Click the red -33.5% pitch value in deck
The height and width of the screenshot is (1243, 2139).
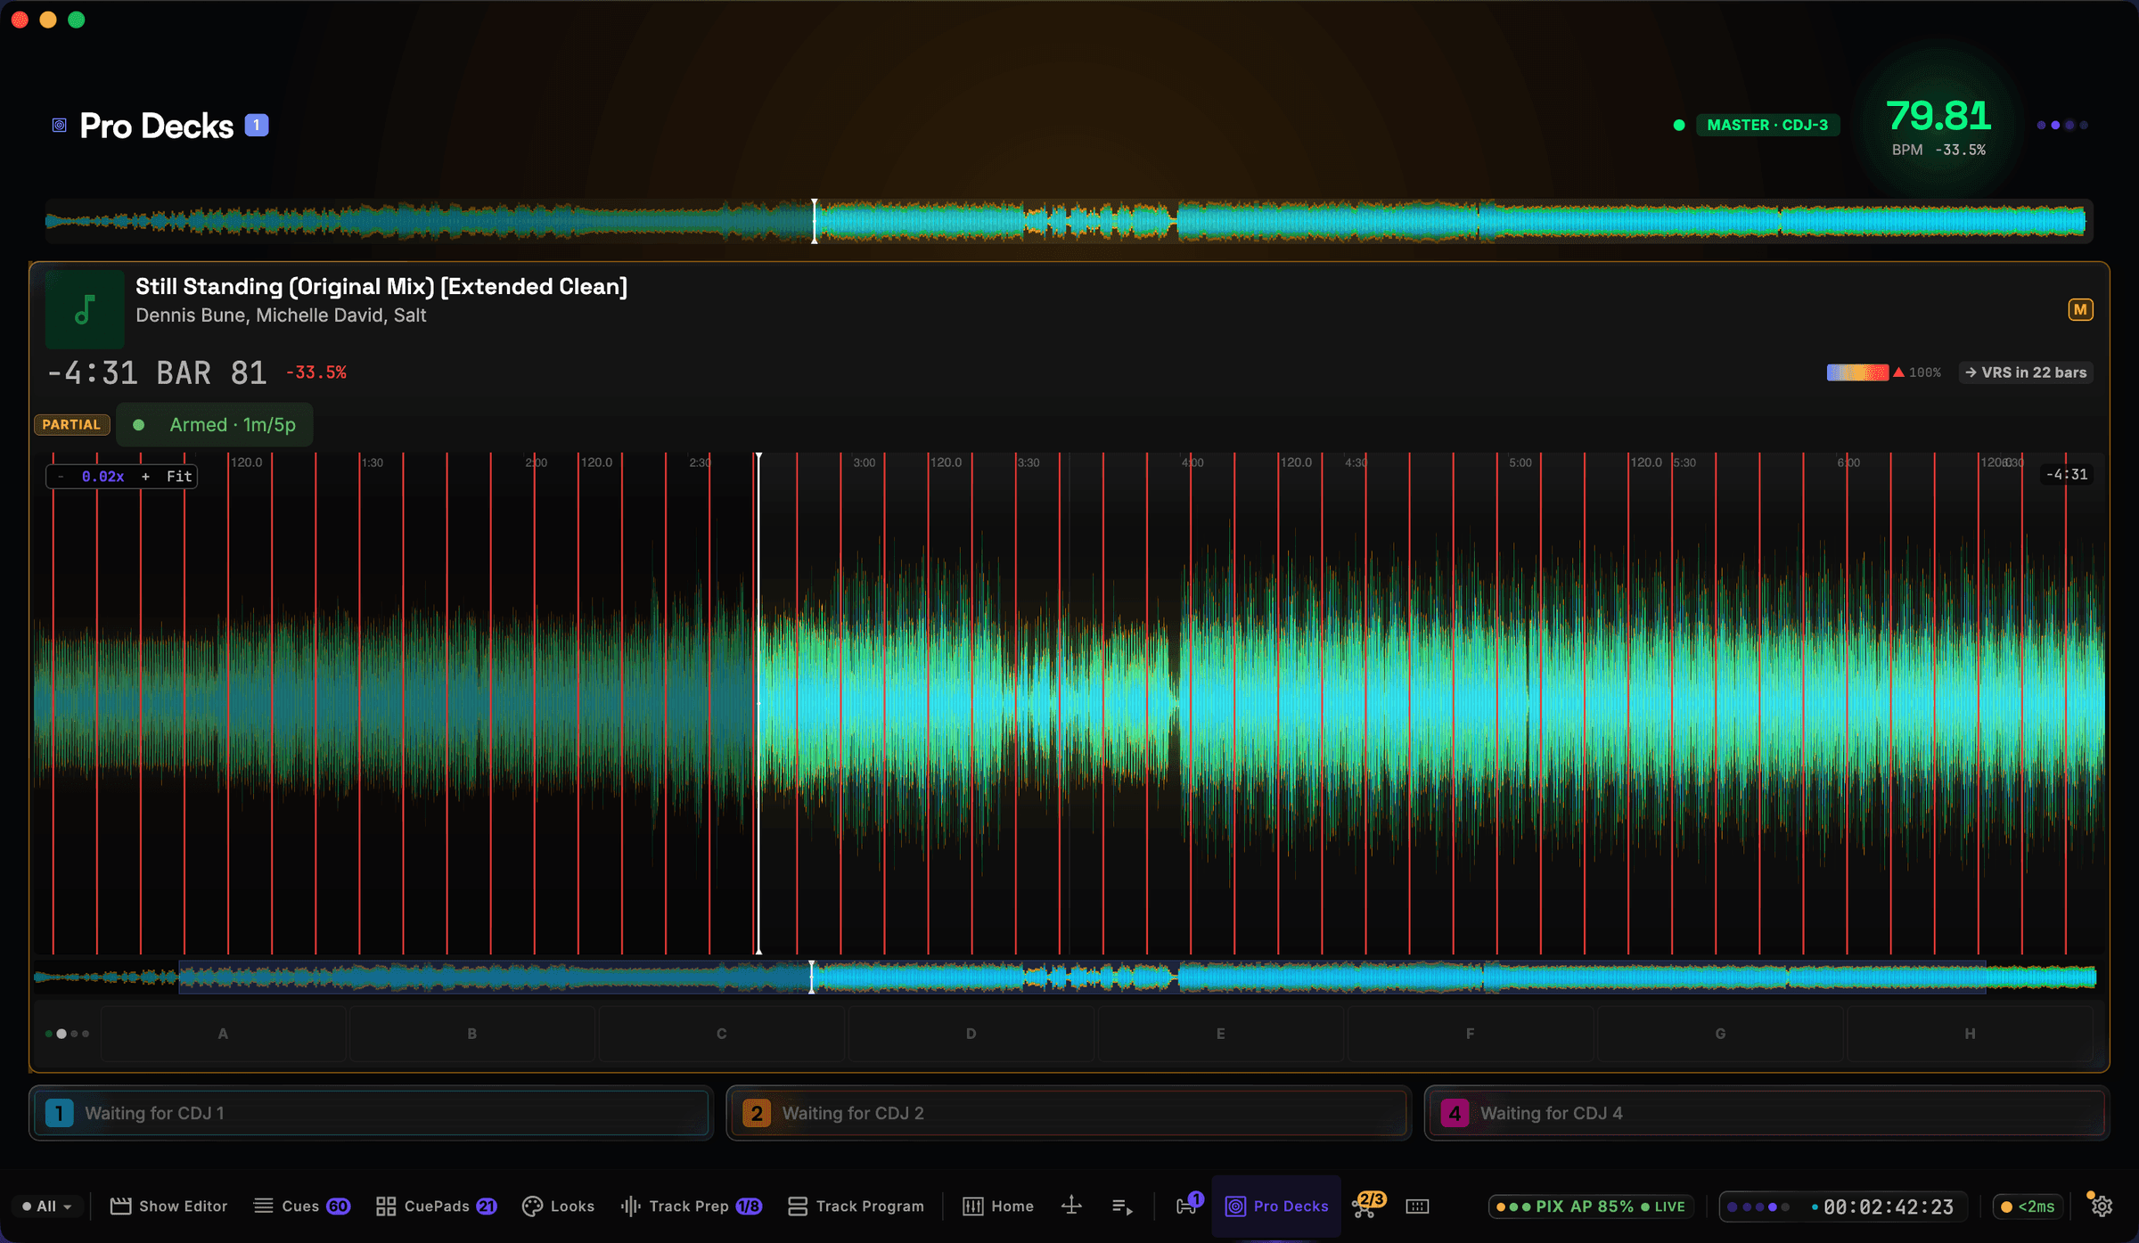316,372
